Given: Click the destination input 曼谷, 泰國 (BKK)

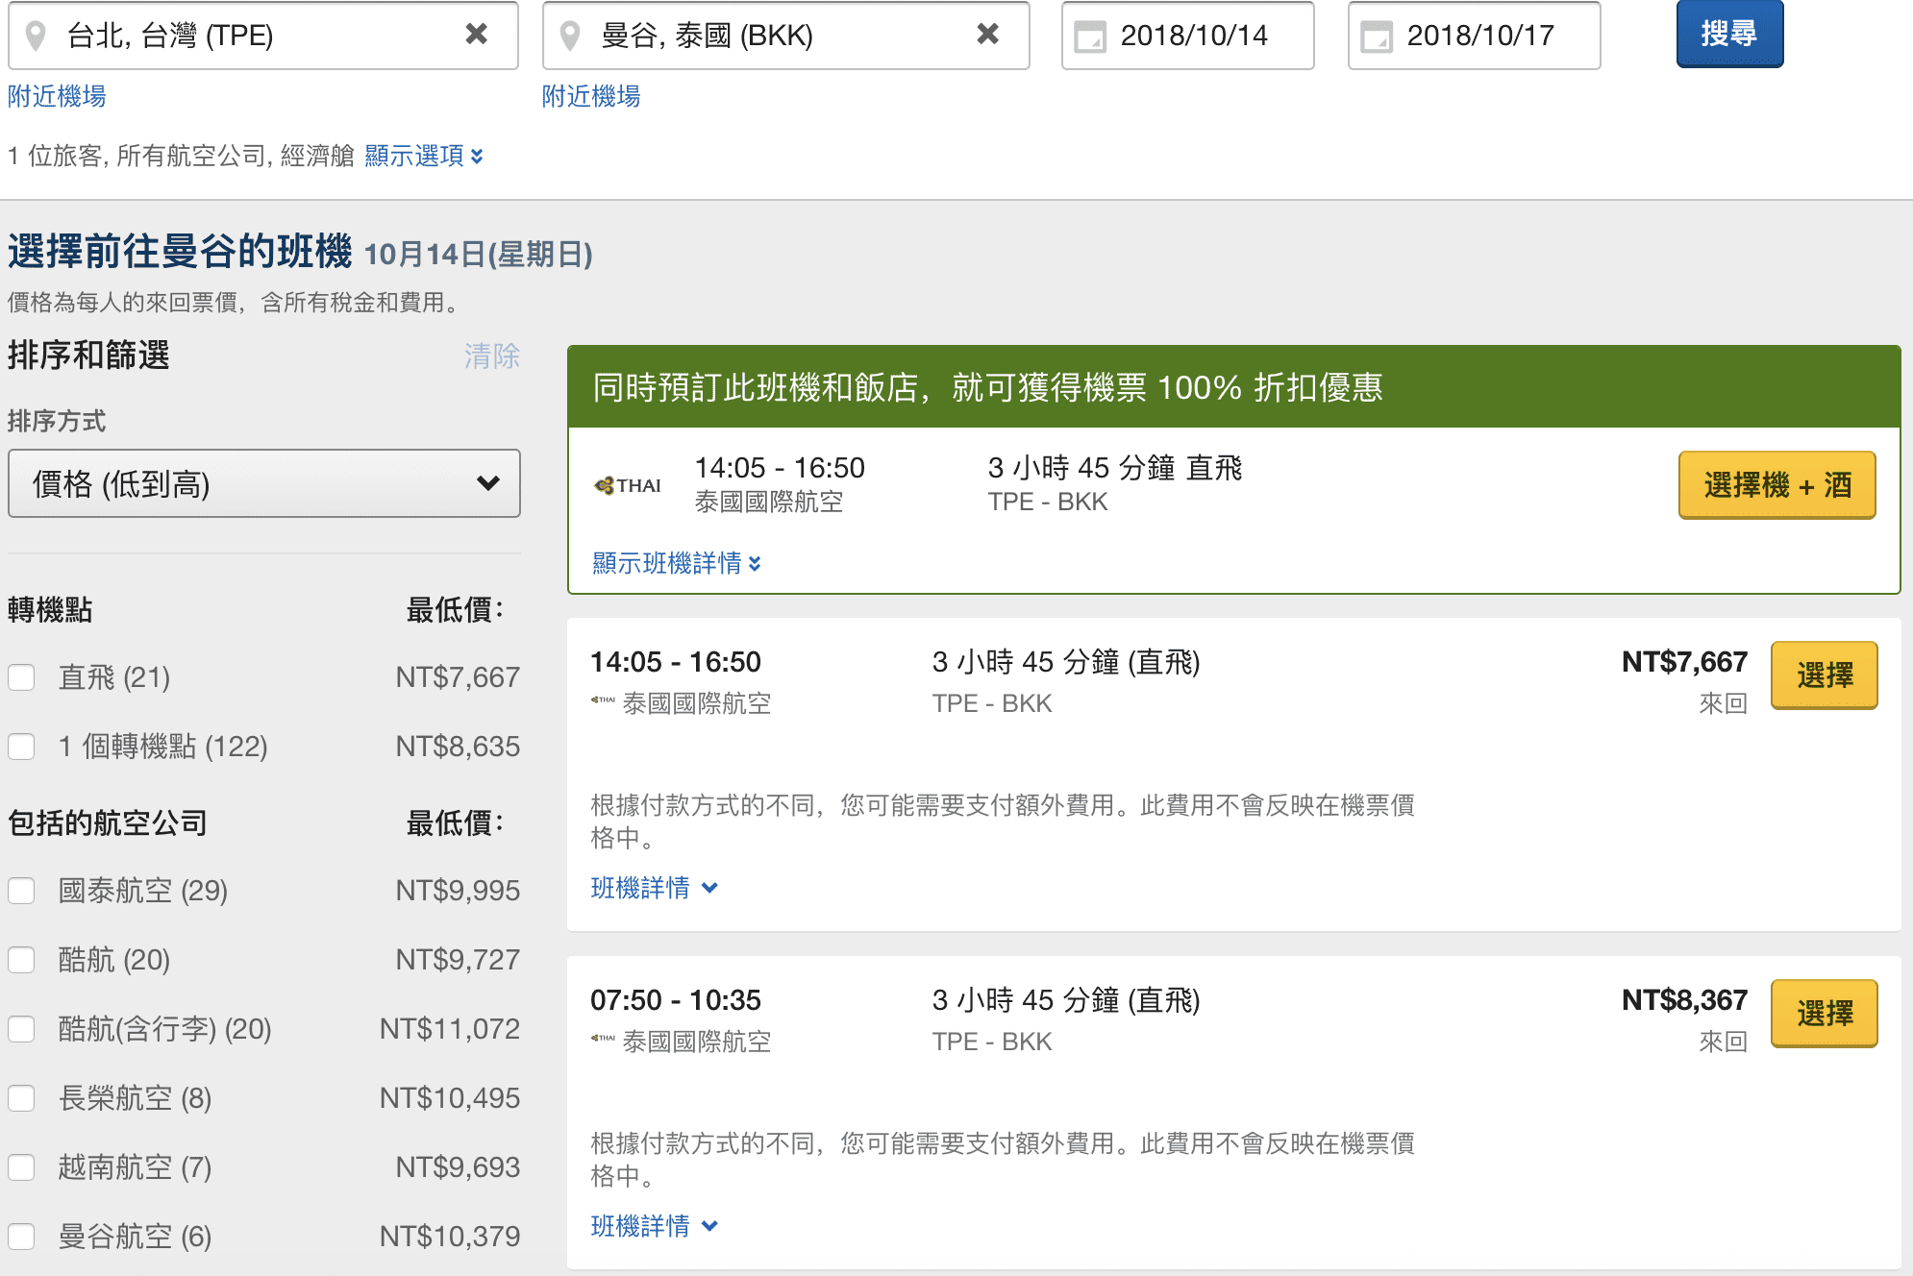Looking at the screenshot, I should pyautogui.click(x=786, y=36).
